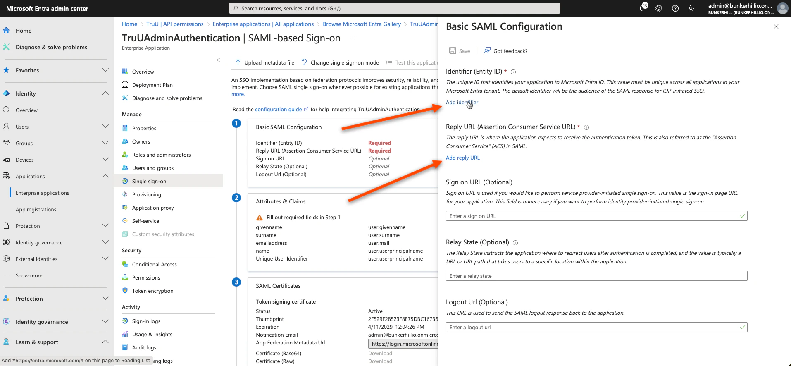Focus the Enter a relay state field
Viewport: 791px width, 366px height.
596,276
